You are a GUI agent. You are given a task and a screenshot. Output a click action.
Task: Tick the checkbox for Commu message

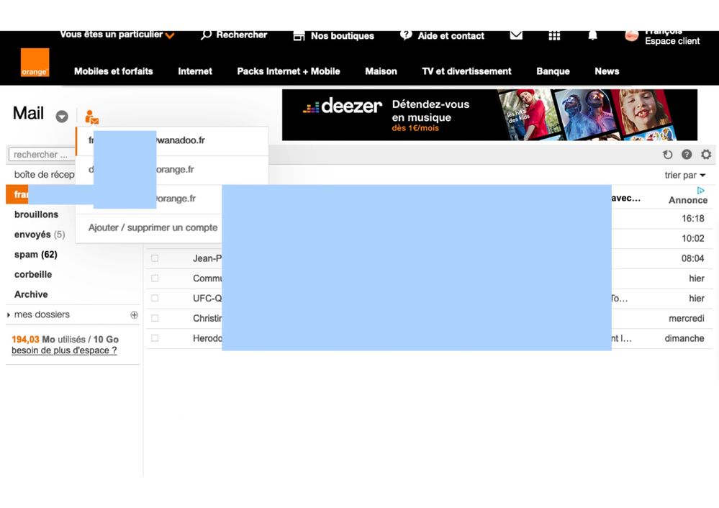coord(155,278)
